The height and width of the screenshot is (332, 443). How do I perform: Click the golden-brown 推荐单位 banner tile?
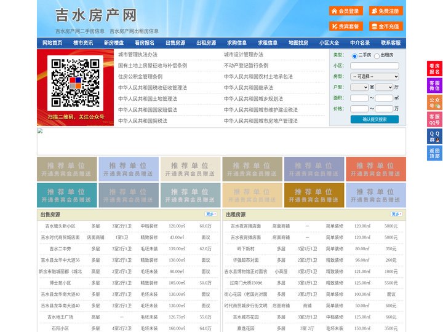tap(314, 195)
